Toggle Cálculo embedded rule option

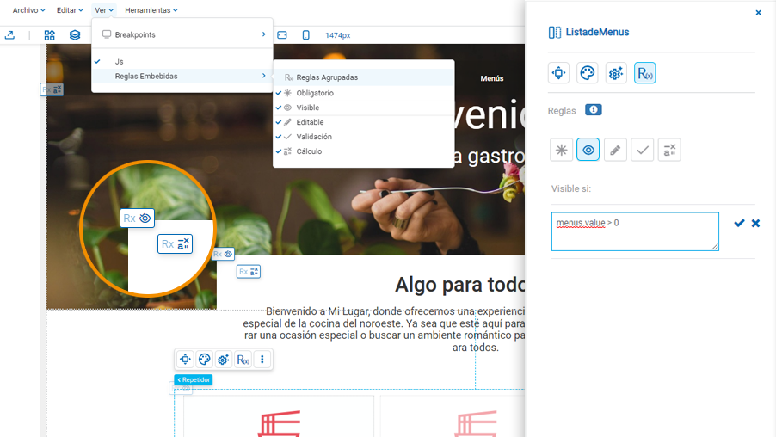(x=364, y=151)
